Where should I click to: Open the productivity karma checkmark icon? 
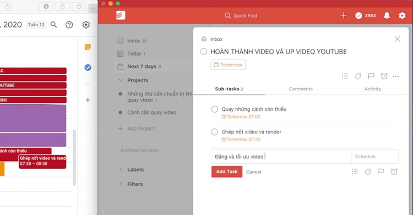(x=358, y=15)
